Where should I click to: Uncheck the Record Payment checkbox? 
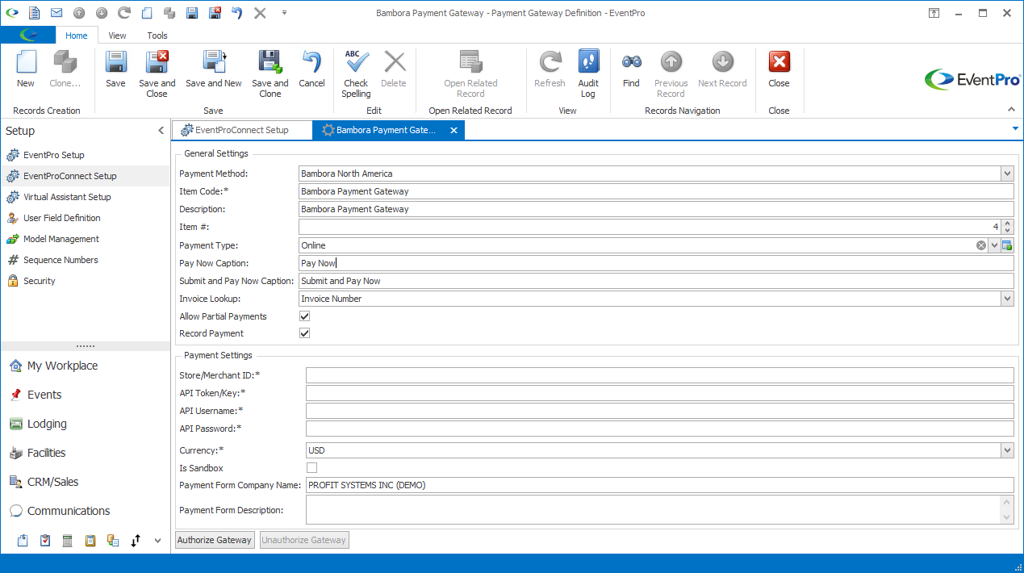point(304,333)
